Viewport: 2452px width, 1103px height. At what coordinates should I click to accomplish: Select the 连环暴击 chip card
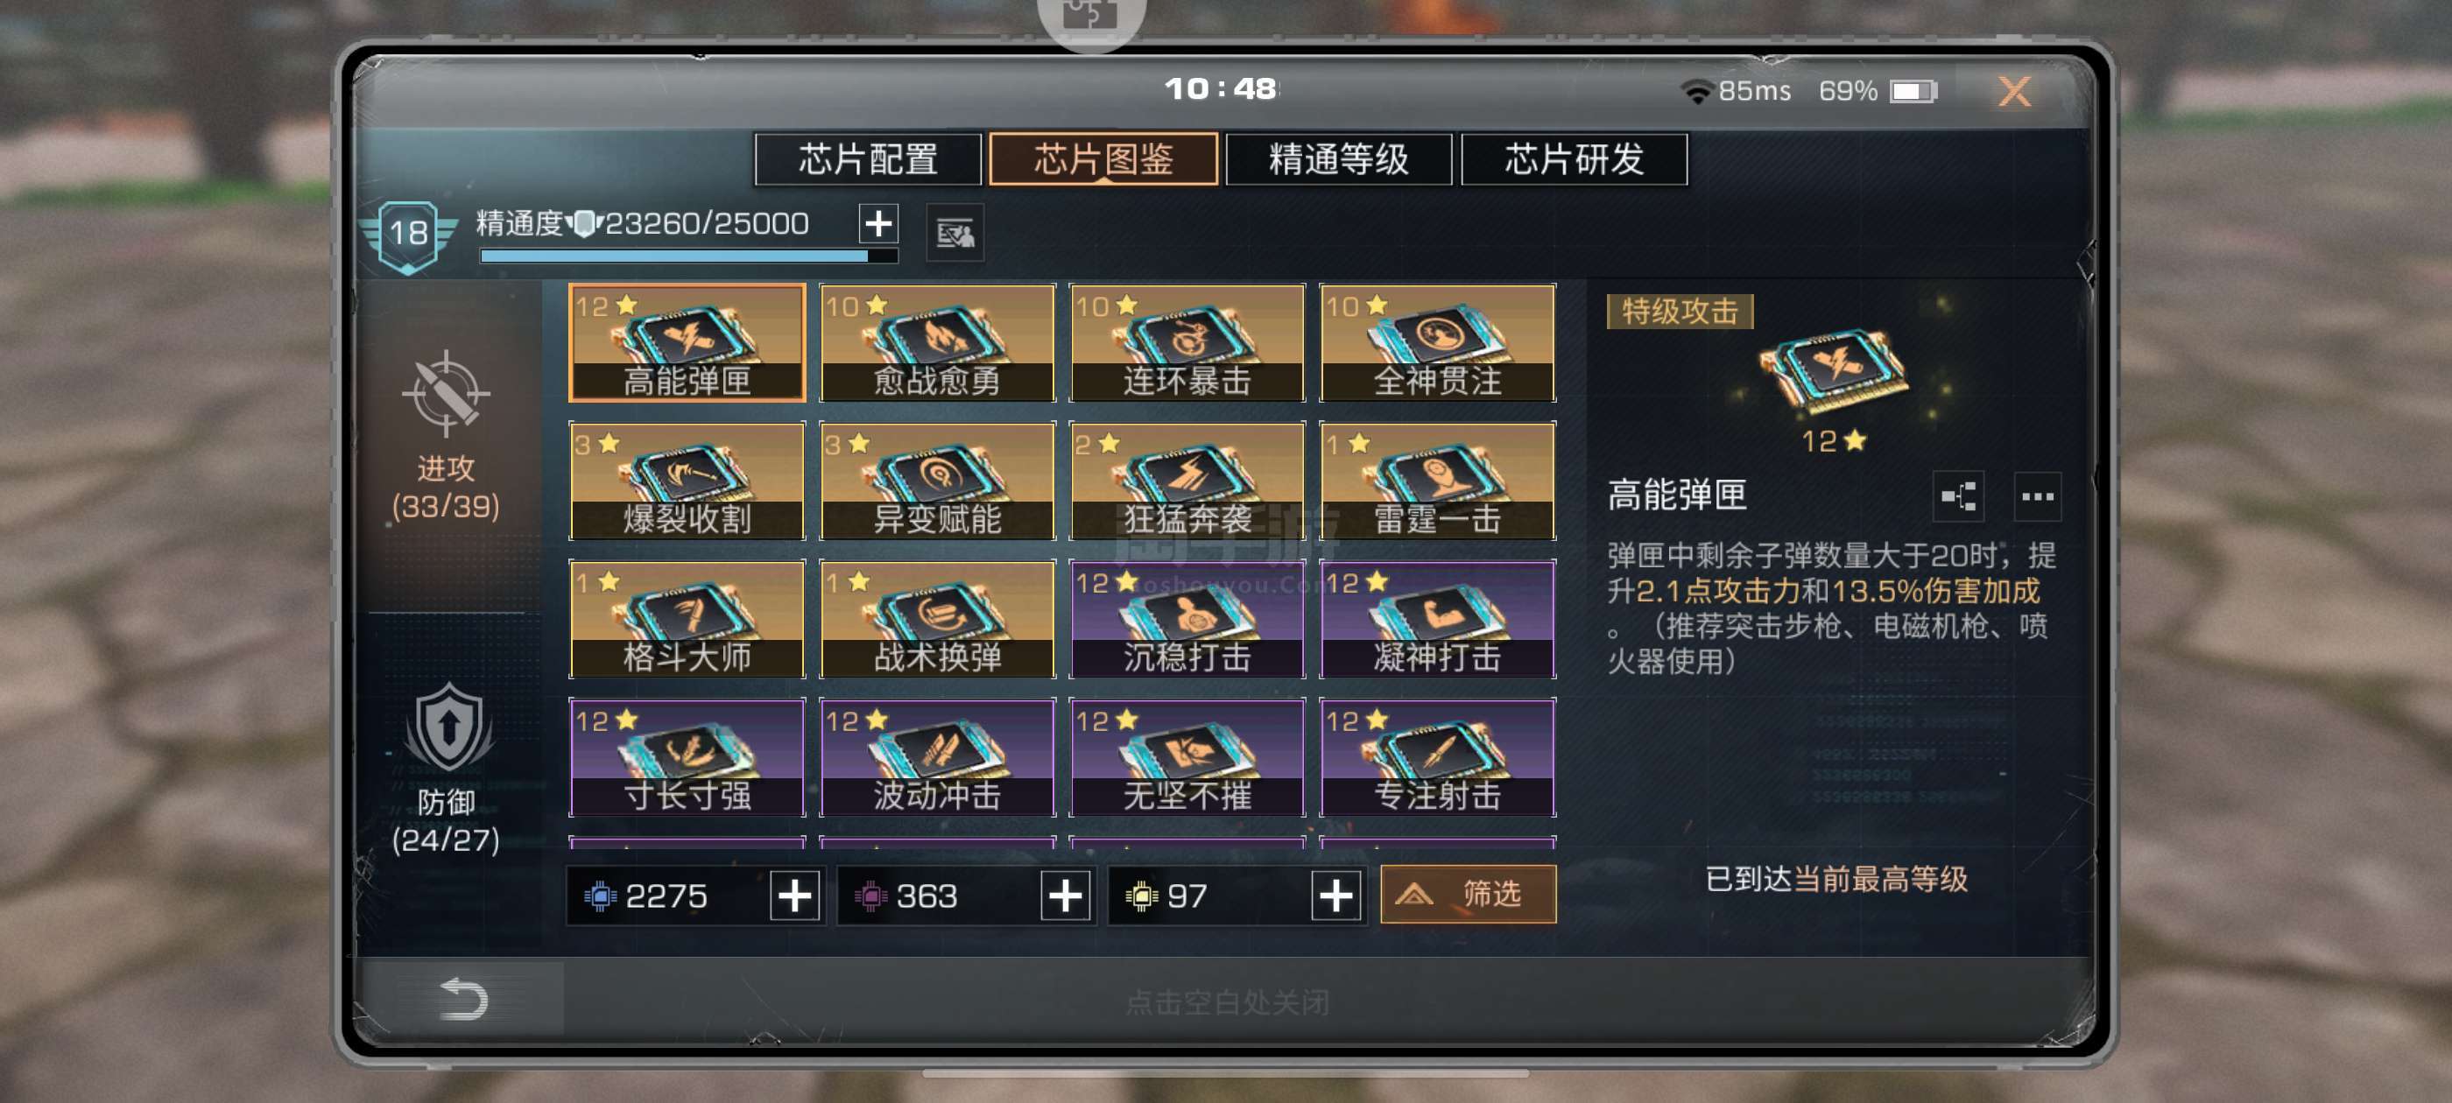pyautogui.click(x=1186, y=342)
